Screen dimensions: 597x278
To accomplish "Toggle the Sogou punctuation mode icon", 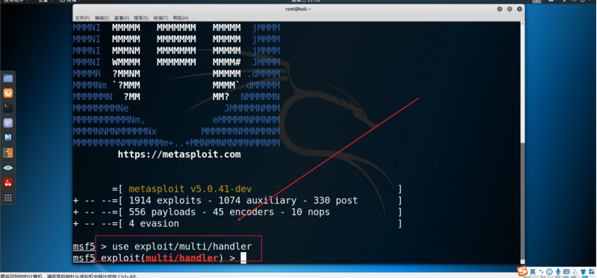I will [x=541, y=272].
